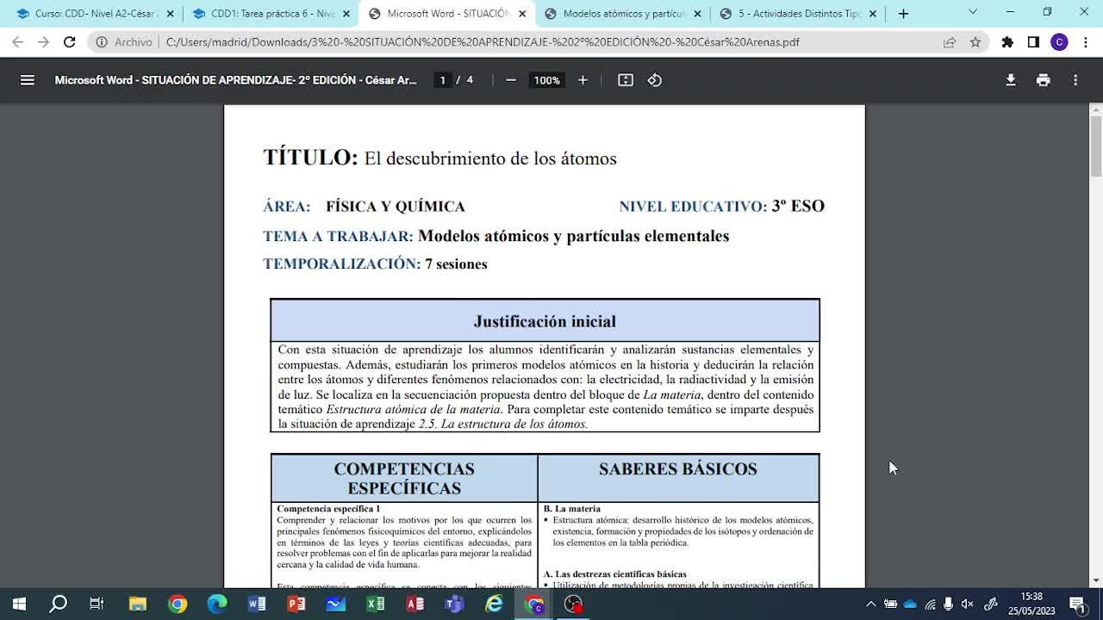The image size is (1103, 620).
Task: Close the Curso: CDD- Nivel A2 tab
Action: point(170,14)
